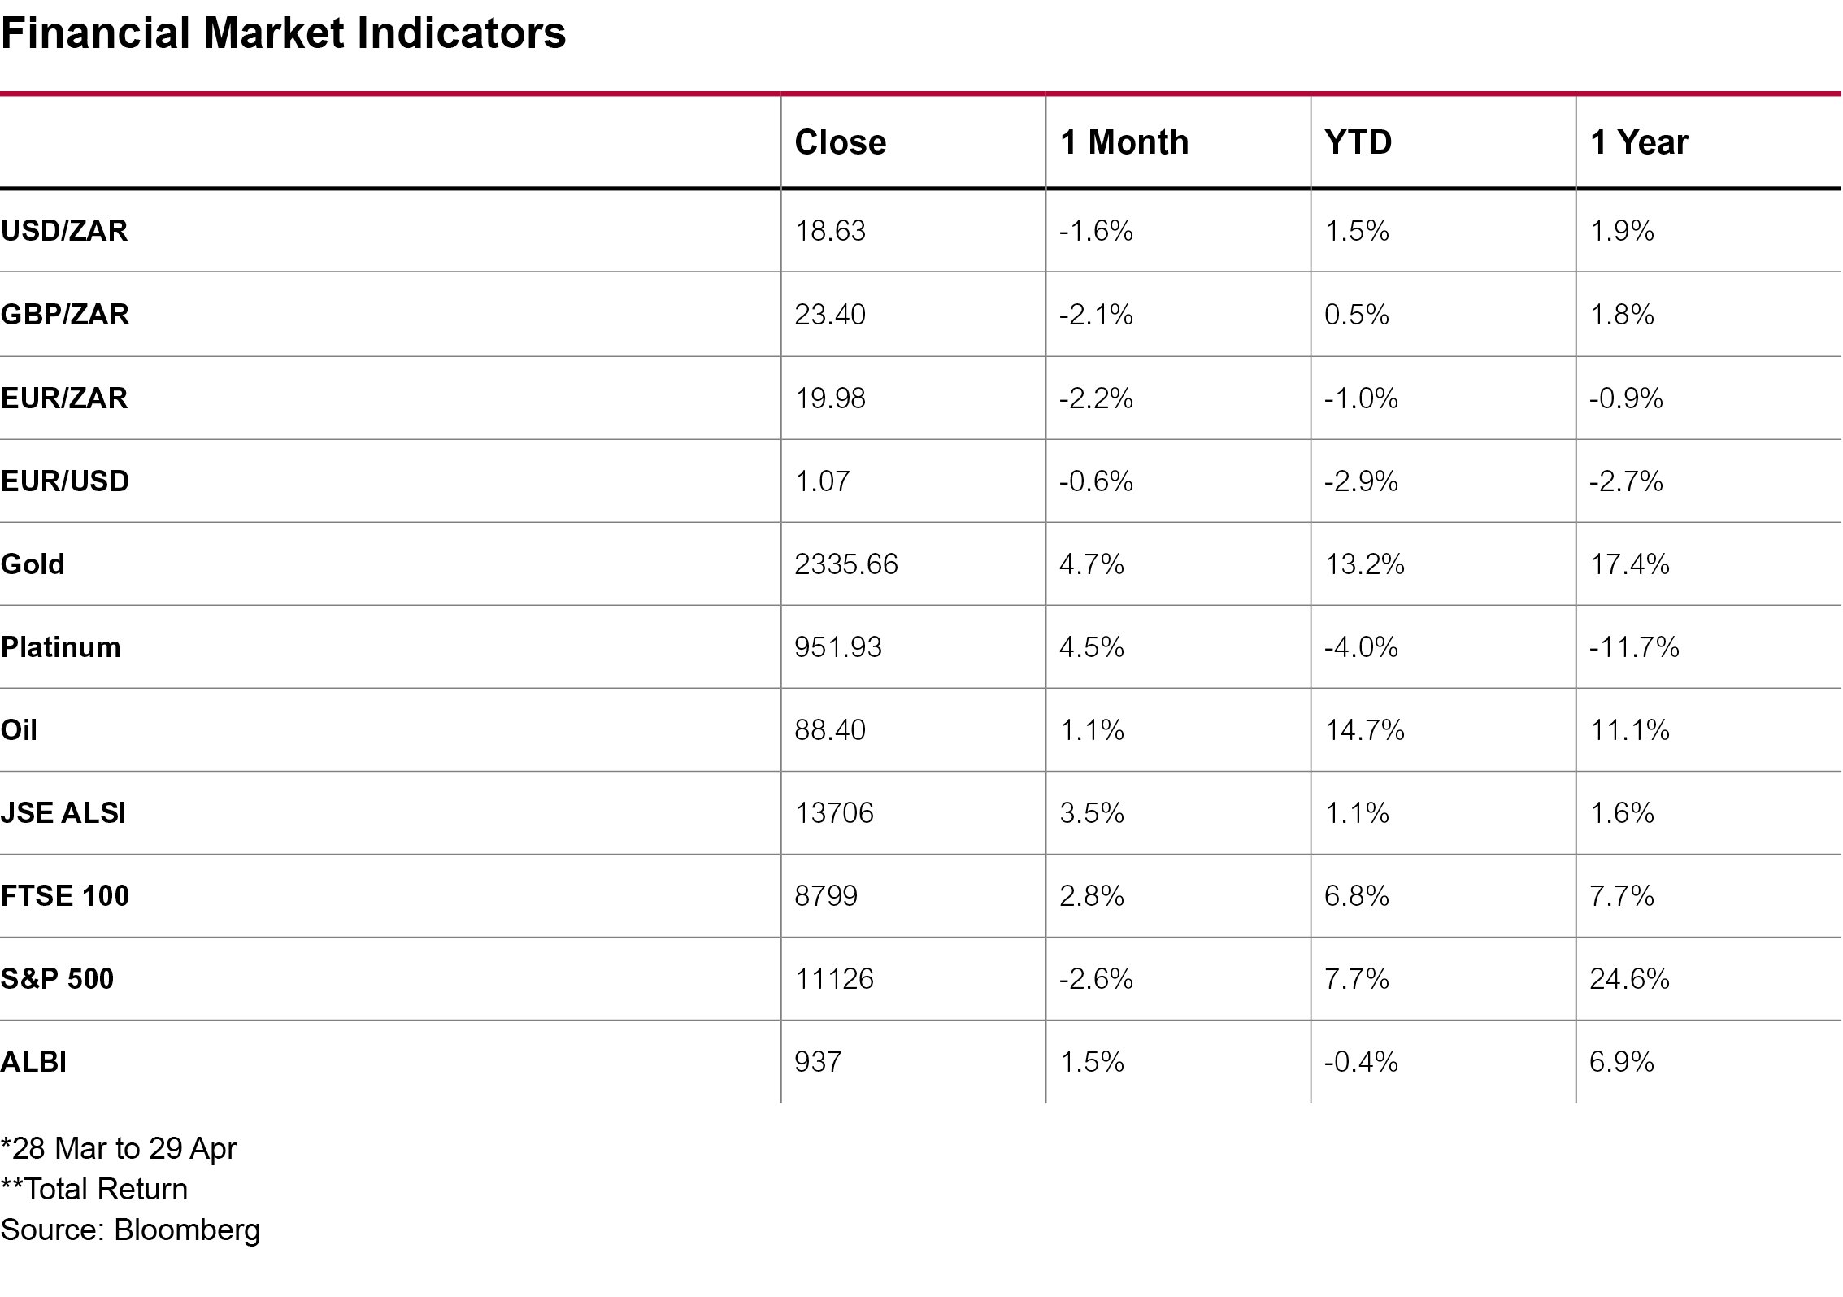Viewport: 1843px width, 1297px height.
Task: Select the JSE ALSI row label
Action: tap(63, 813)
